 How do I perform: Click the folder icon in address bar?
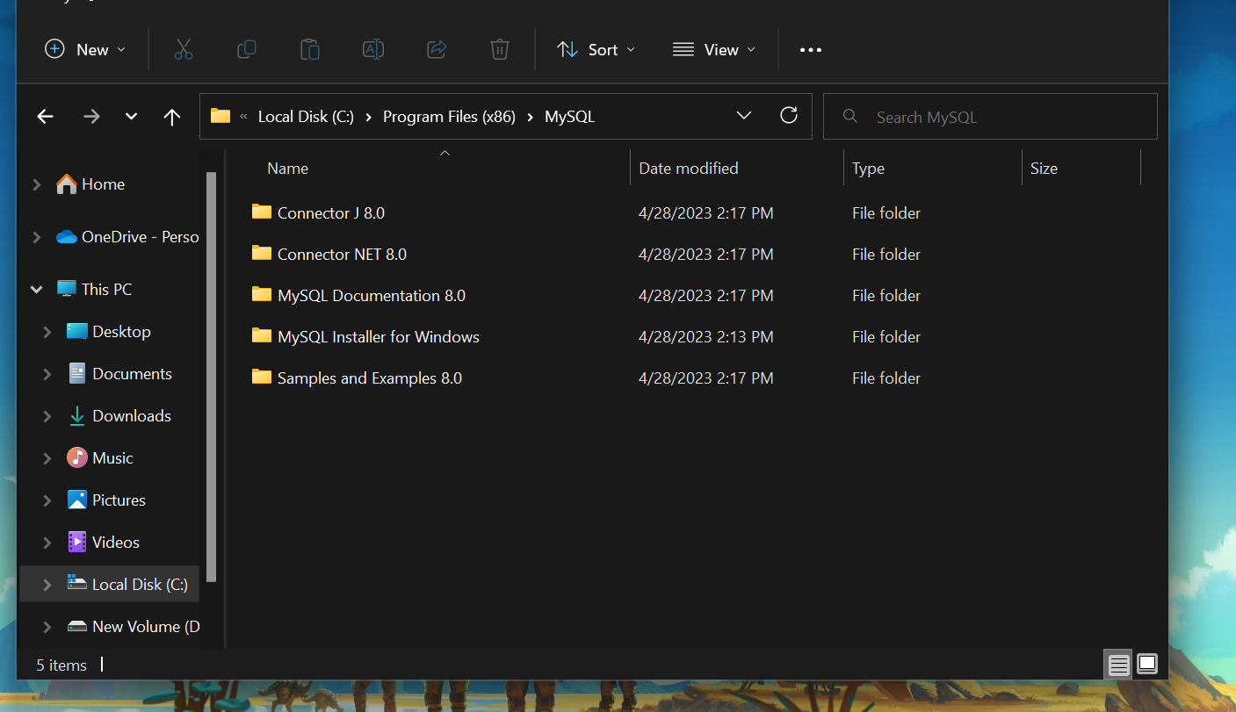point(220,116)
